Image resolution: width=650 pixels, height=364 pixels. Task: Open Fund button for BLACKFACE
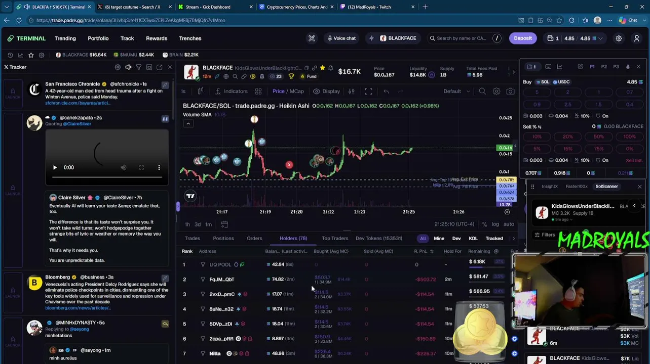(x=309, y=77)
